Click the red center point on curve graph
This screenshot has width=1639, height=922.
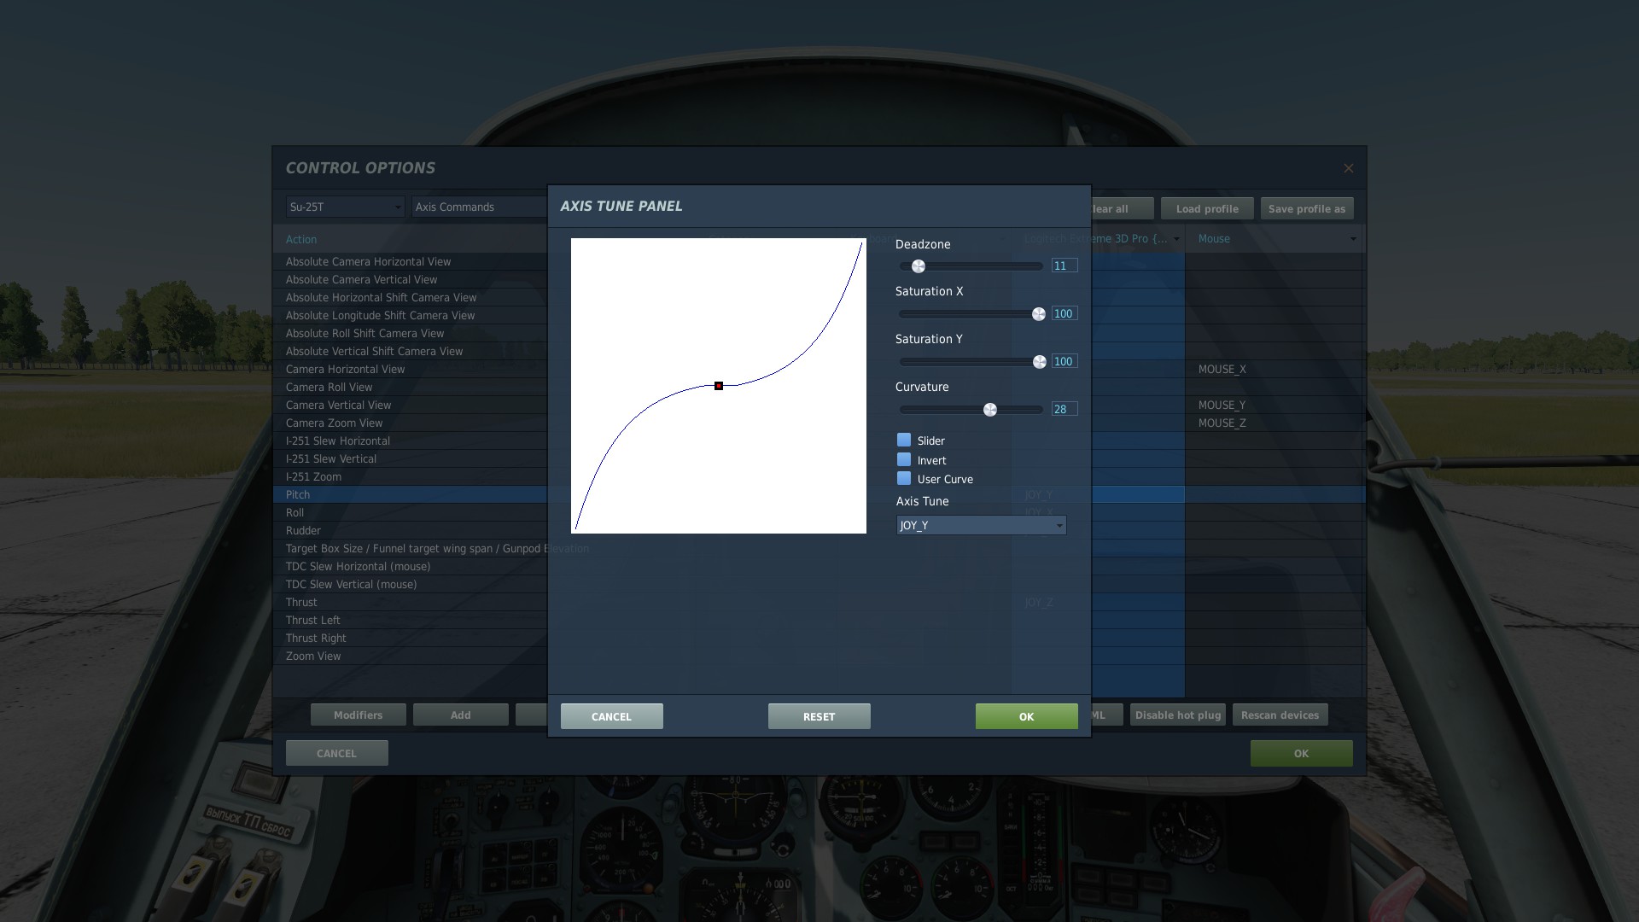point(719,386)
